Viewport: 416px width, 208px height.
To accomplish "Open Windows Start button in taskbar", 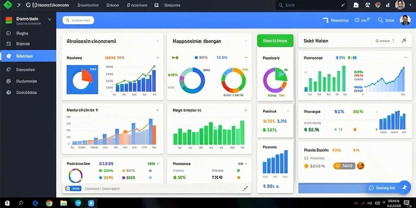I will point(7,203).
